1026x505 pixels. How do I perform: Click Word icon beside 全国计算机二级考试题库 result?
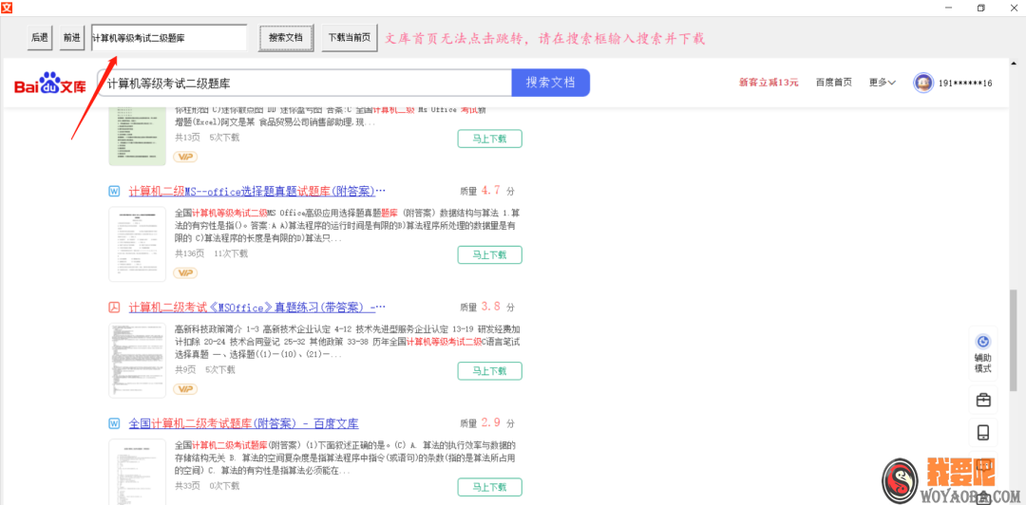pos(114,423)
